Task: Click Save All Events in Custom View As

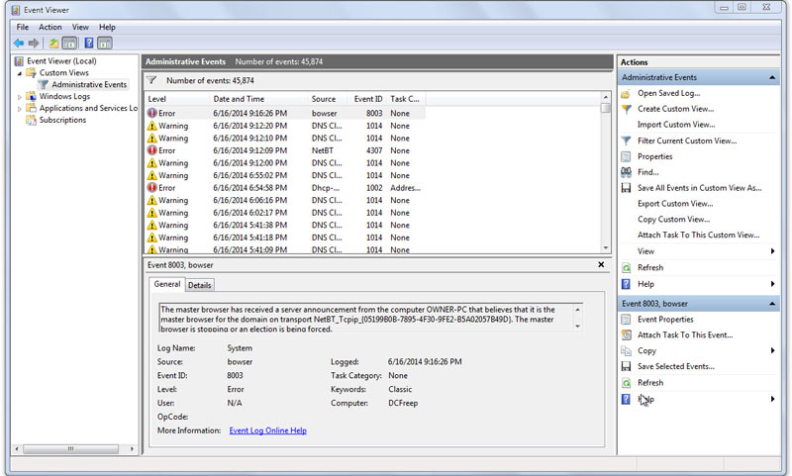Action: [x=699, y=188]
